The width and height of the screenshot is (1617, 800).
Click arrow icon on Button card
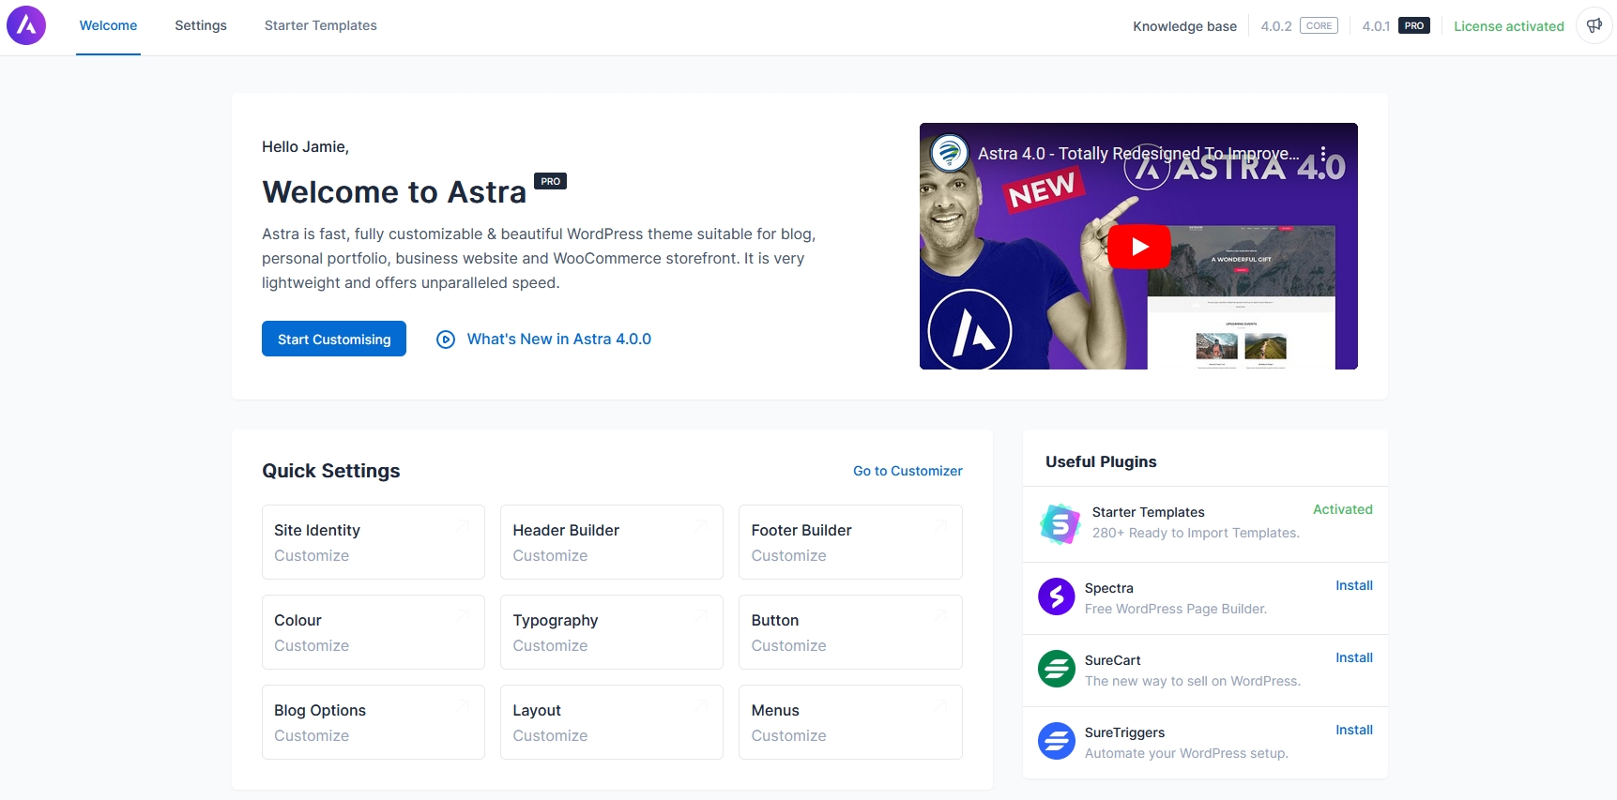coord(940,616)
